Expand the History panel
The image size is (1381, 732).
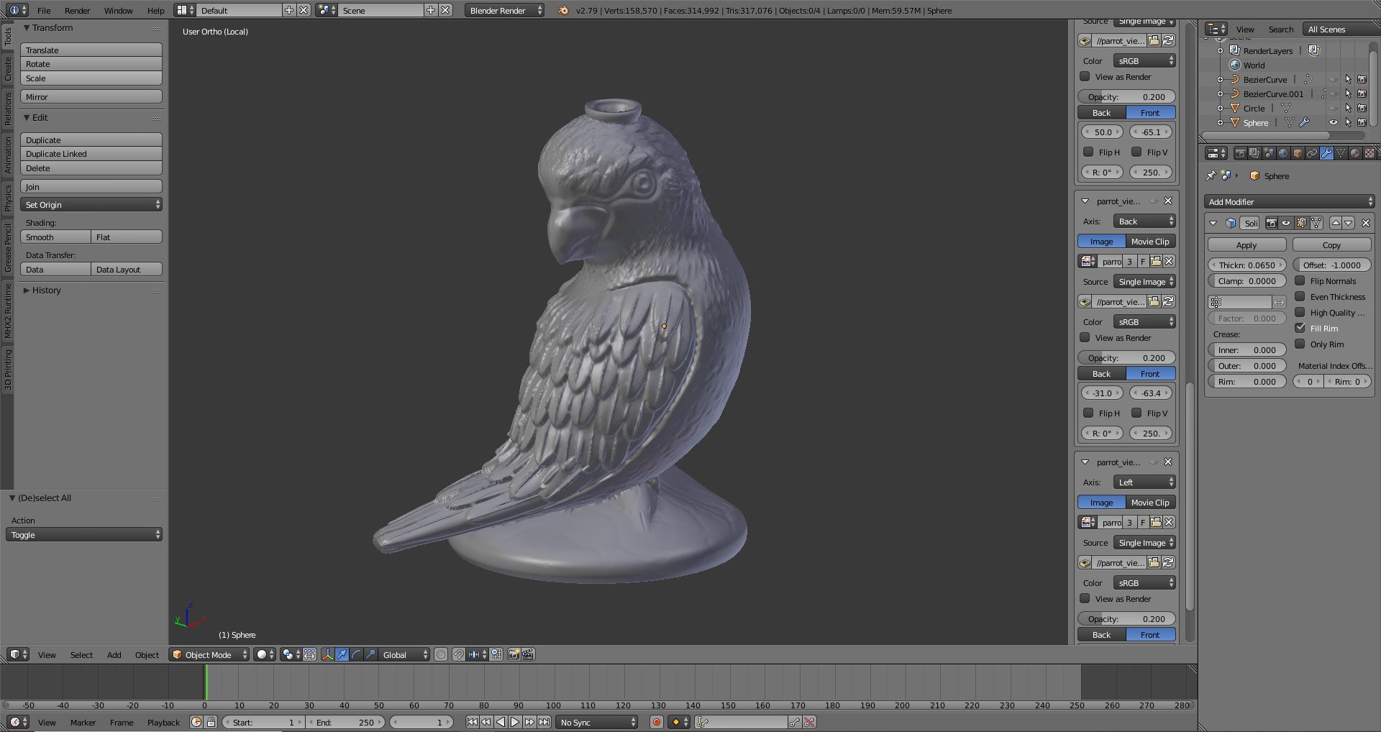27,290
